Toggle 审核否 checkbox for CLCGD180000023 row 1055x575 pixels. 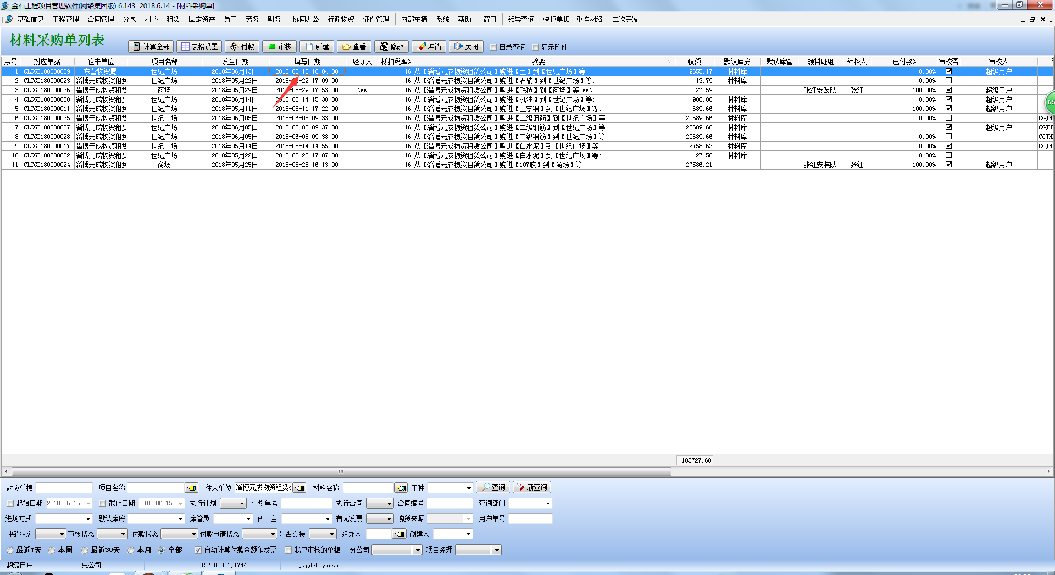[948, 81]
